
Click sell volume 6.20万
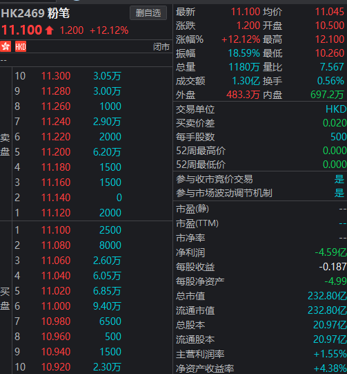click(107, 152)
